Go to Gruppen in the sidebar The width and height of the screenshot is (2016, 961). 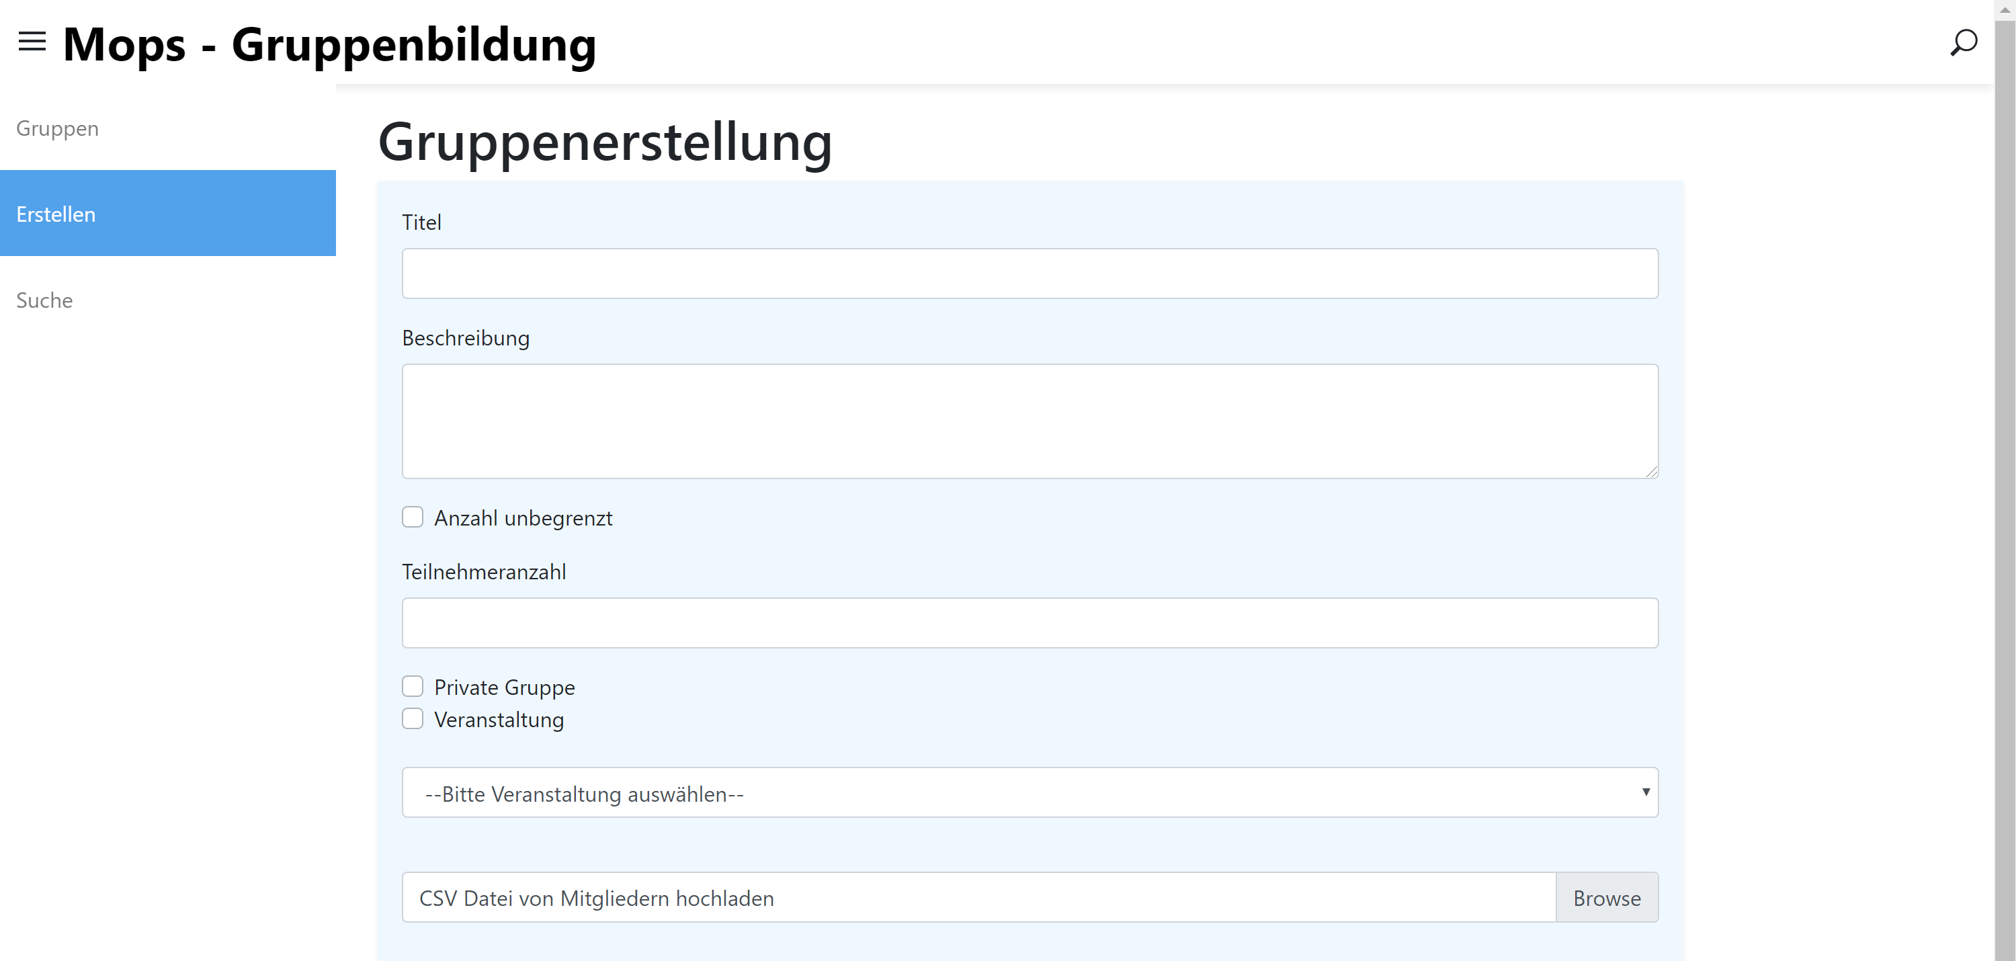57,128
